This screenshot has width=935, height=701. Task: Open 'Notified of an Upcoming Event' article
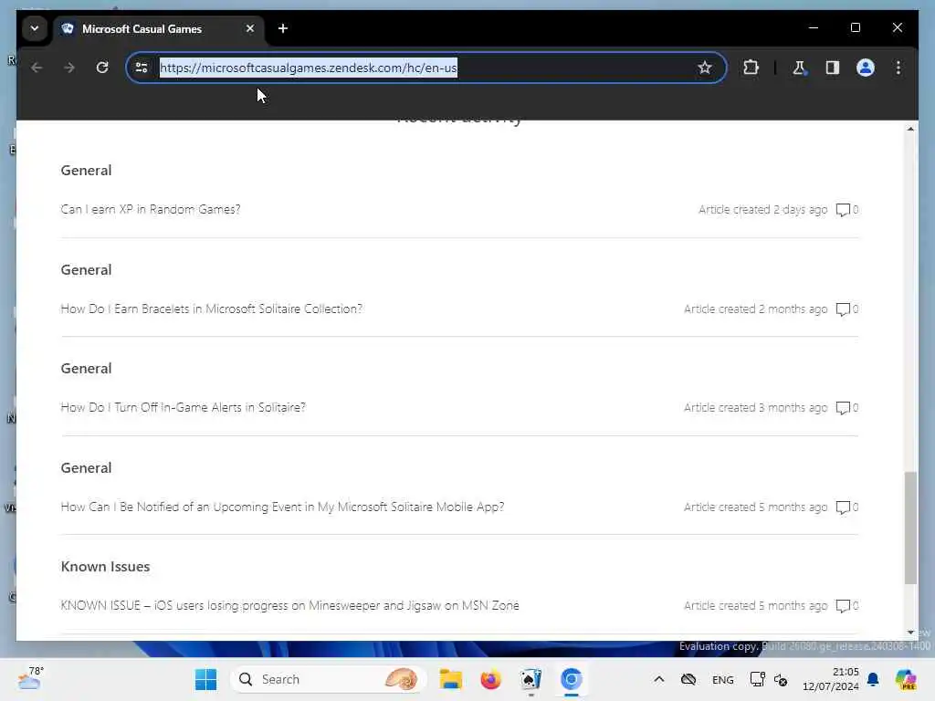tap(282, 507)
